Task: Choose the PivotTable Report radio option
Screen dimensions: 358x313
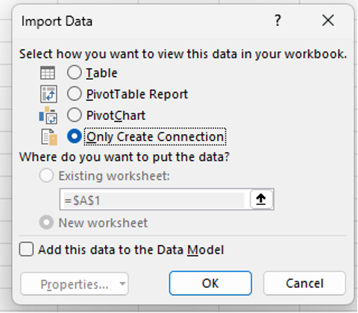Action: (x=74, y=94)
